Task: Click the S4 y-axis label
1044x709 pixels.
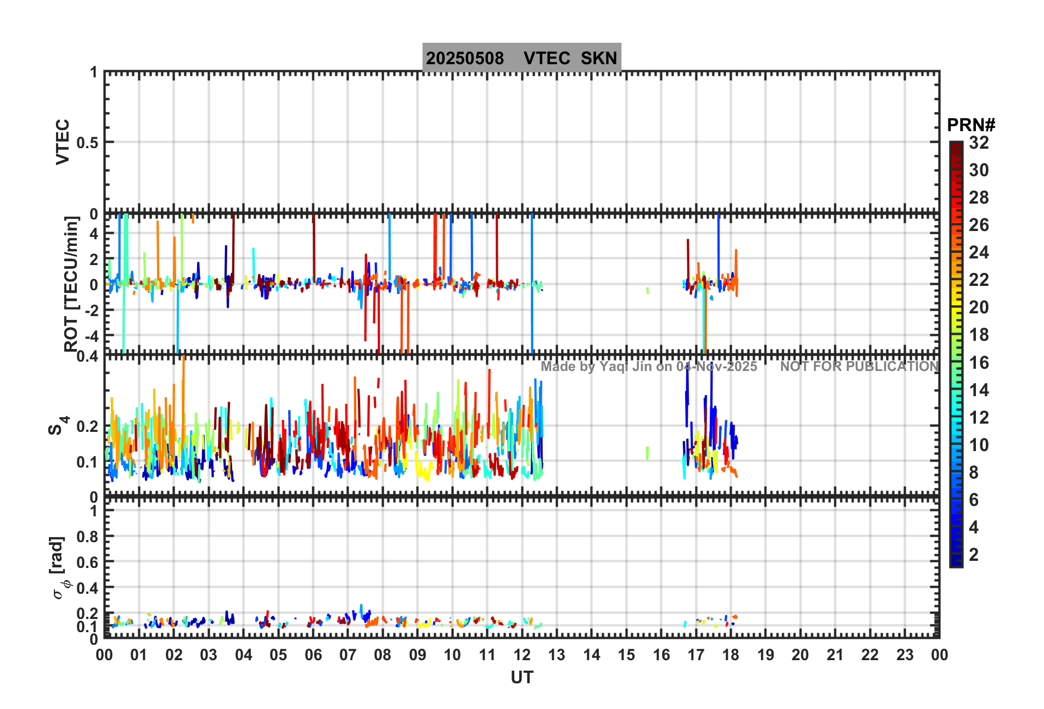Action: point(57,425)
